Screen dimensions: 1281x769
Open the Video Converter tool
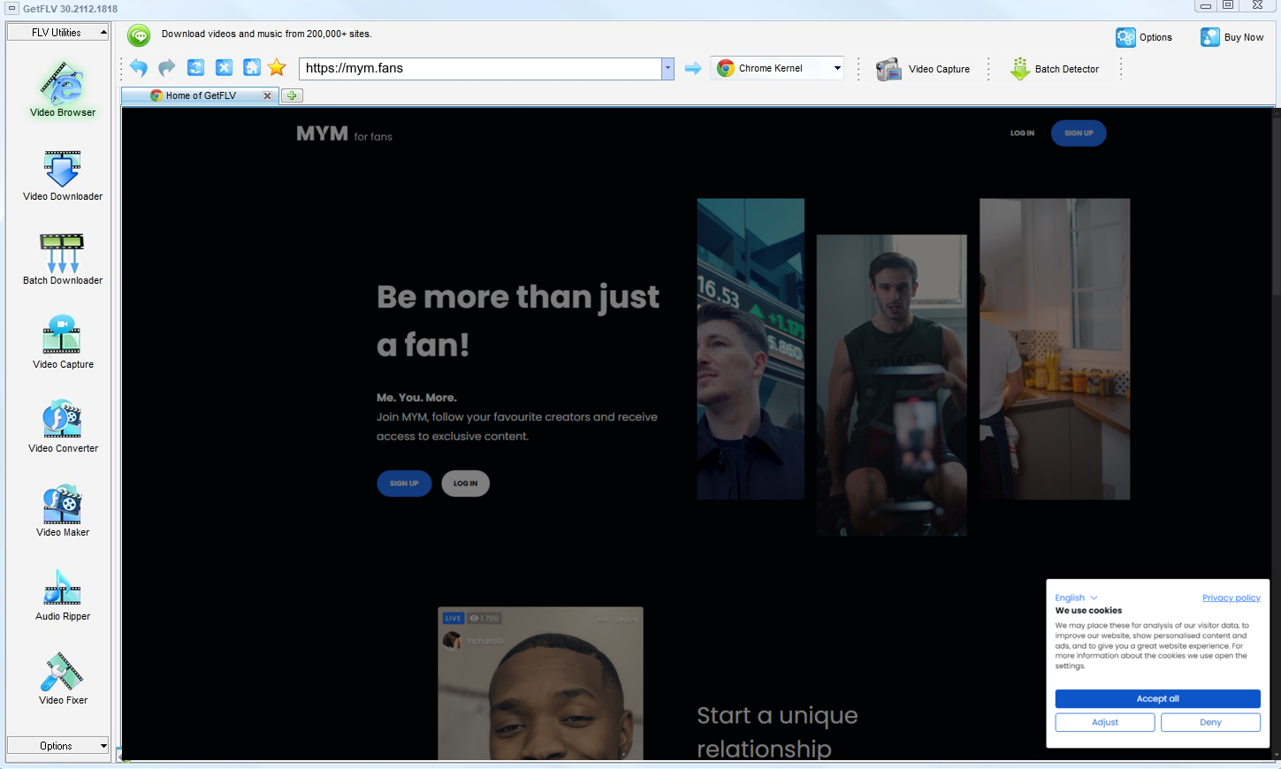pyautogui.click(x=63, y=427)
